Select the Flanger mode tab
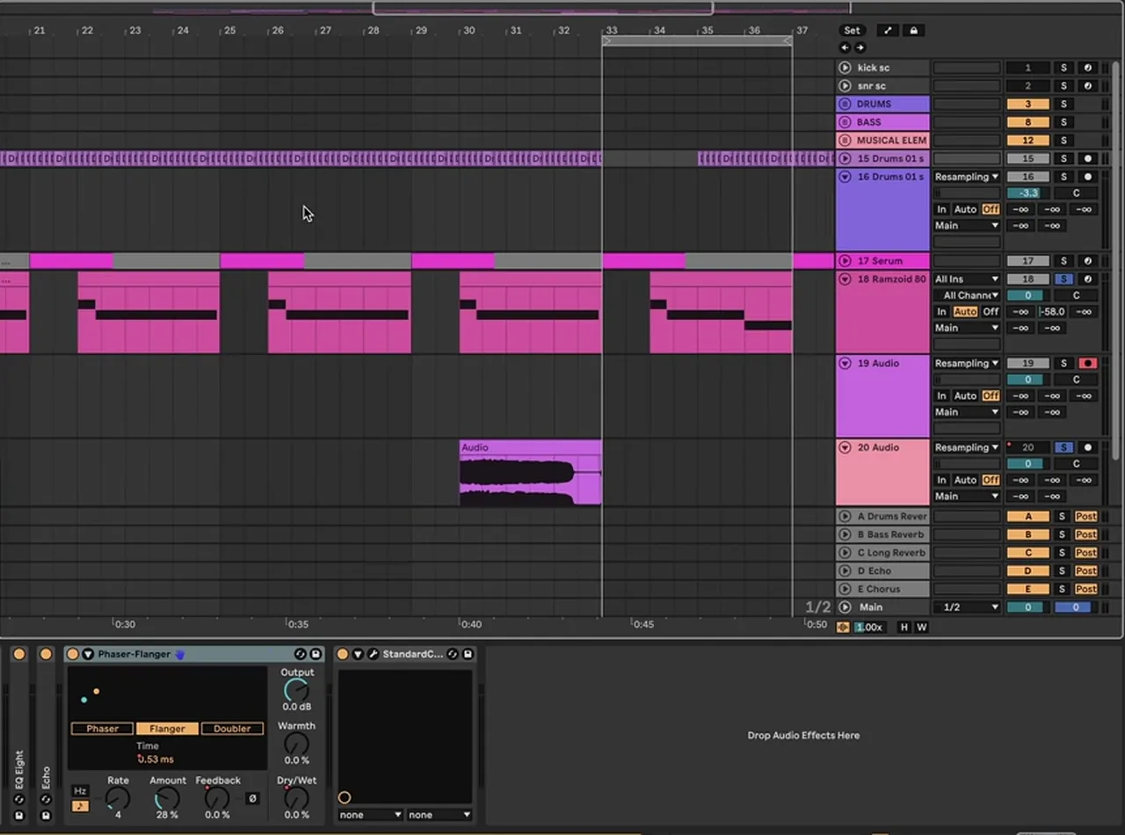 click(x=167, y=729)
